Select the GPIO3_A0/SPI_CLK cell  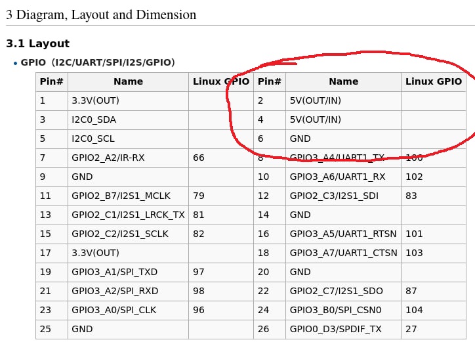pos(114,310)
